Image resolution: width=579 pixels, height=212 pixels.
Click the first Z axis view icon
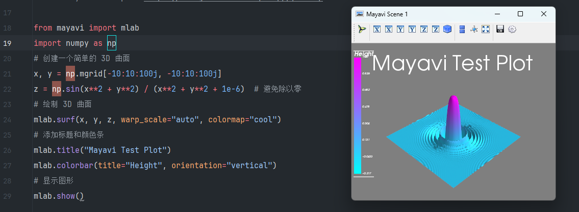pyautogui.click(x=424, y=29)
